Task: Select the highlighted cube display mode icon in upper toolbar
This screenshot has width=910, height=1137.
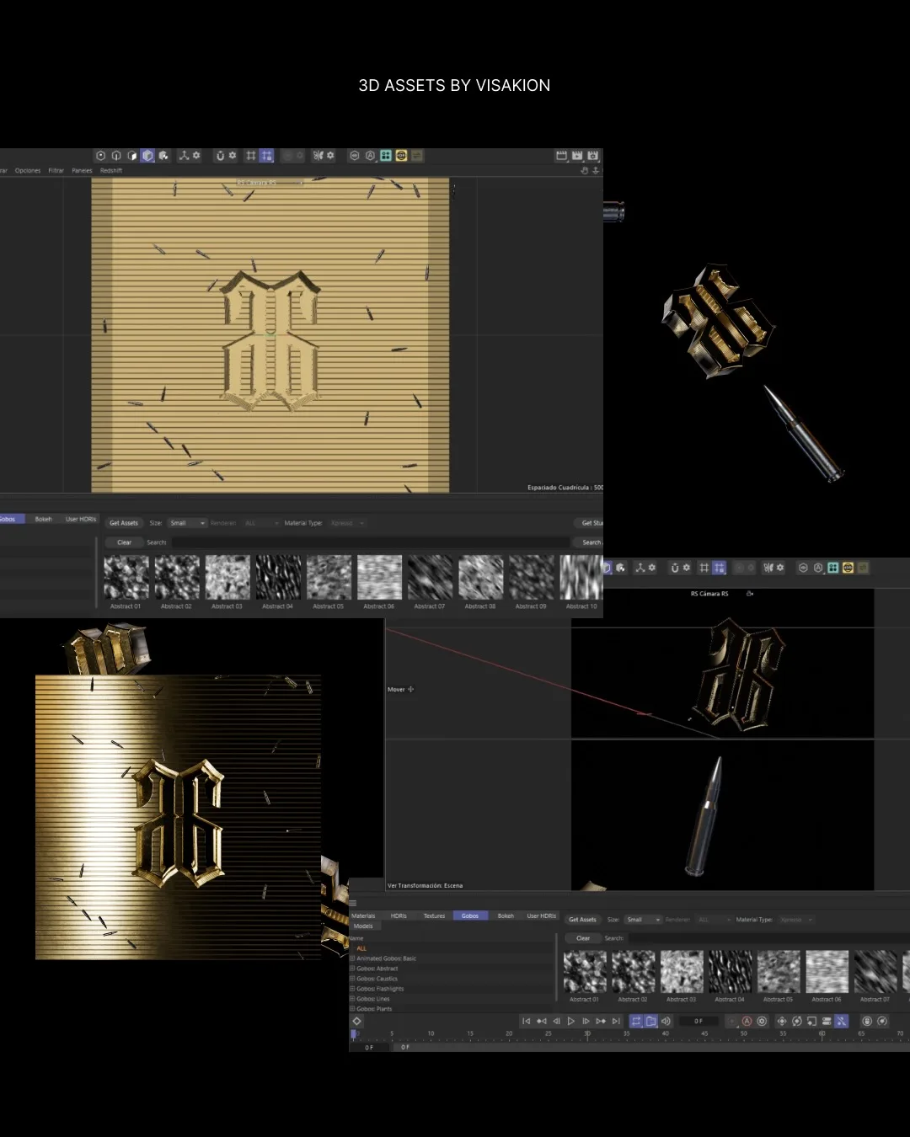Action: click(x=148, y=156)
